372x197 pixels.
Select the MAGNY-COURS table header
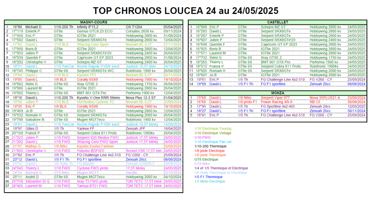[x=93, y=22]
